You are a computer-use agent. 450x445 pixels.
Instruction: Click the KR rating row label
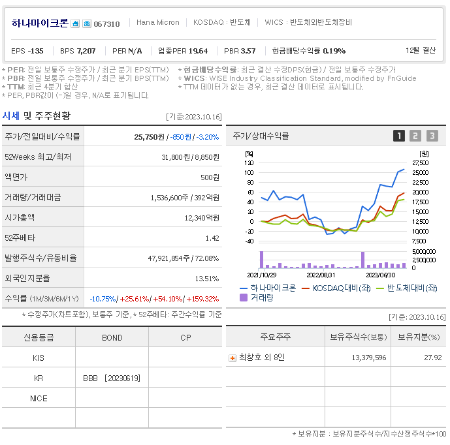(x=38, y=378)
